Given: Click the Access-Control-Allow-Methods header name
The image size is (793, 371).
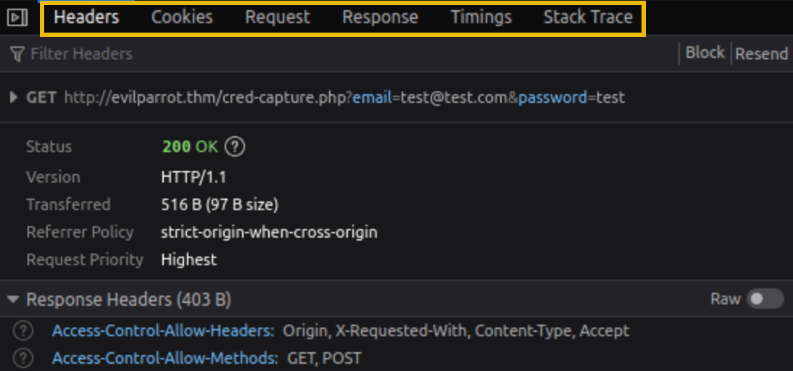Looking at the screenshot, I should click(165, 358).
